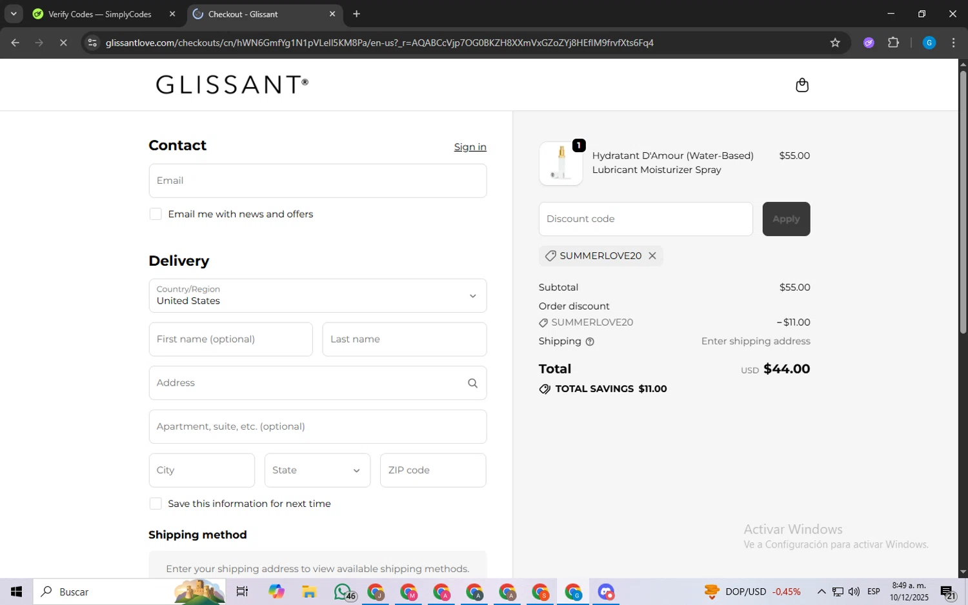Click the Apply discount button
Viewport: 968px width, 605px height.
point(786,219)
